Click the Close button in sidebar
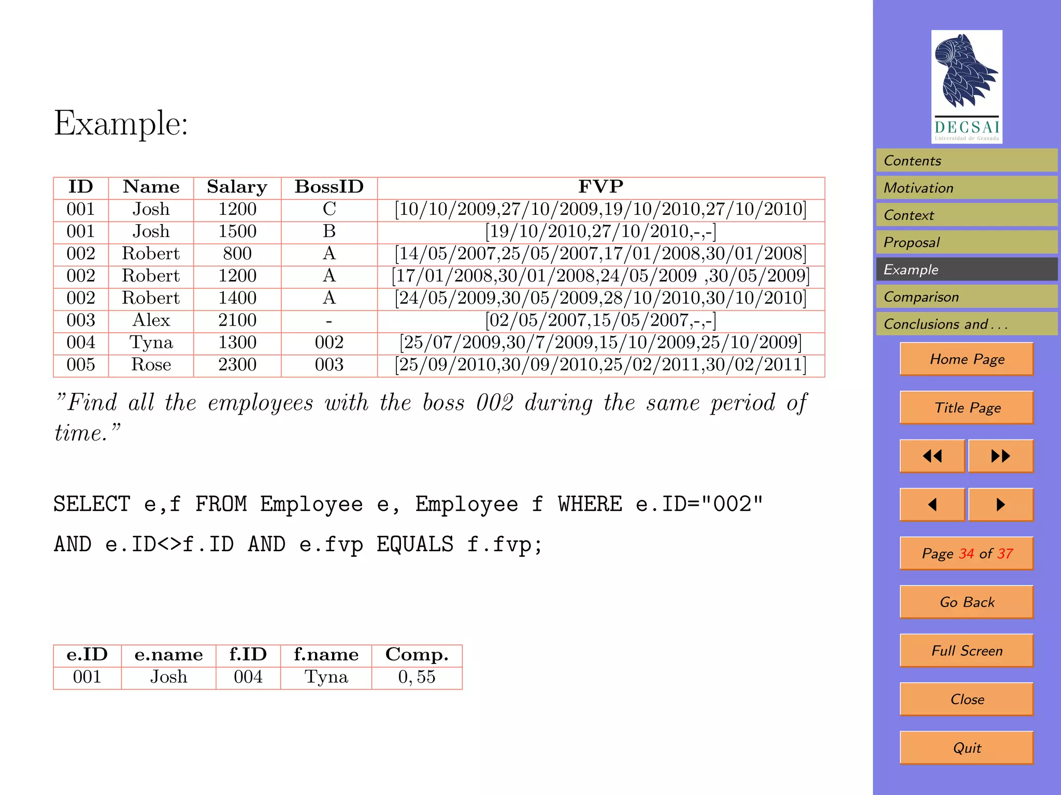This screenshot has width=1061, height=795. (x=967, y=699)
